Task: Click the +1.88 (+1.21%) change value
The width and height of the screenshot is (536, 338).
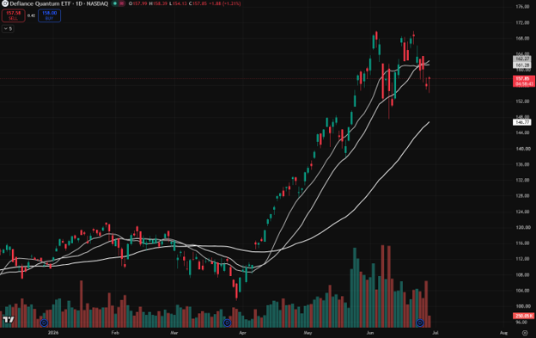Action: point(225,3)
